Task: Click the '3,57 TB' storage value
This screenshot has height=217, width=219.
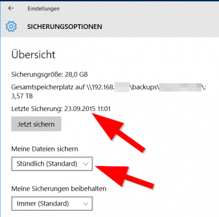Action: [x=22, y=96]
